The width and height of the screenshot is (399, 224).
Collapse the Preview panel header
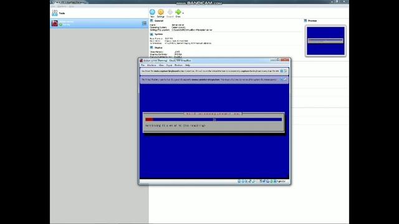(x=312, y=21)
